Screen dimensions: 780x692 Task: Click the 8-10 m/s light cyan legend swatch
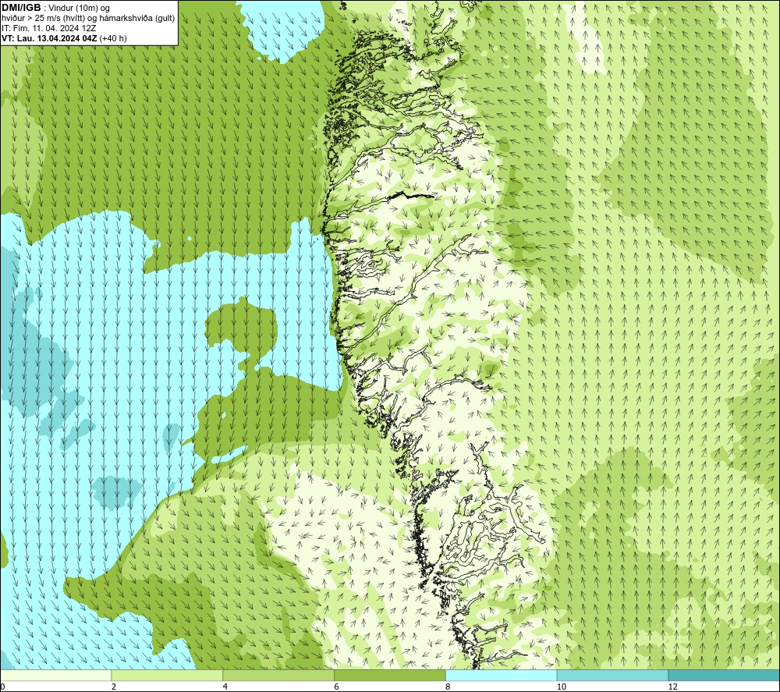(x=502, y=675)
